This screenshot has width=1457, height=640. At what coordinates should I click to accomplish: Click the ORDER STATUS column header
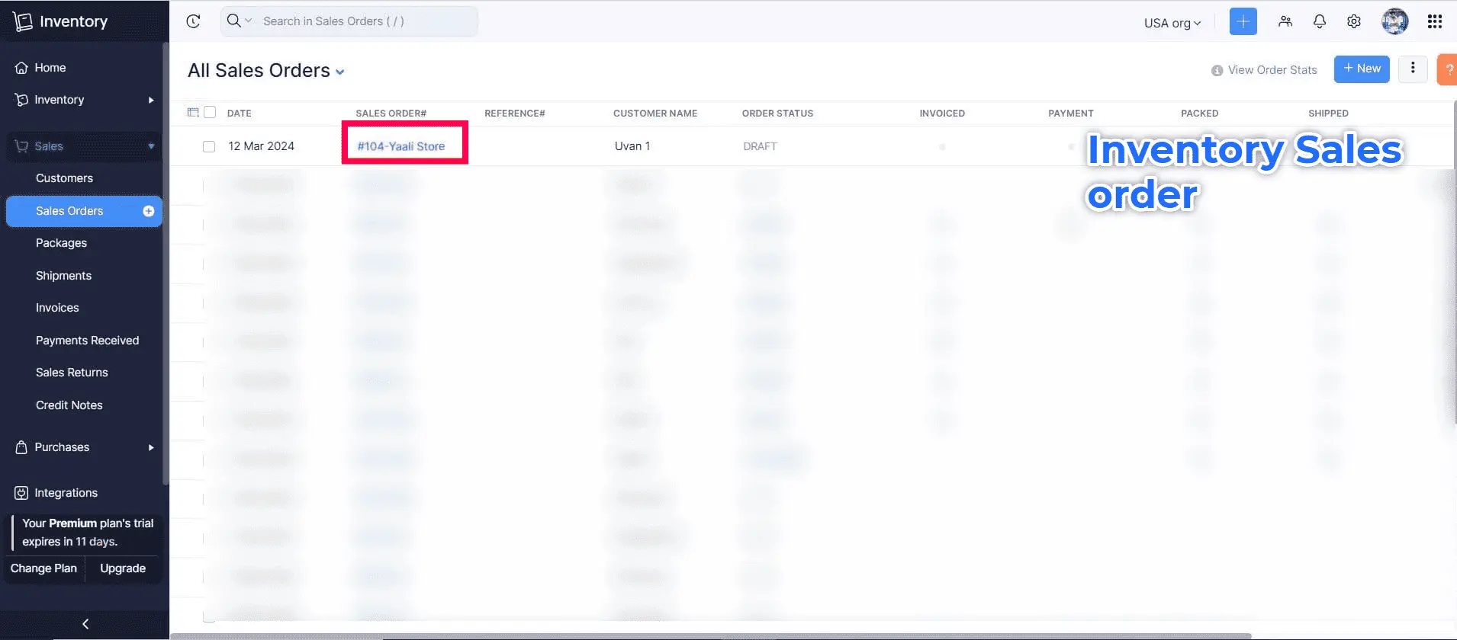[777, 114]
